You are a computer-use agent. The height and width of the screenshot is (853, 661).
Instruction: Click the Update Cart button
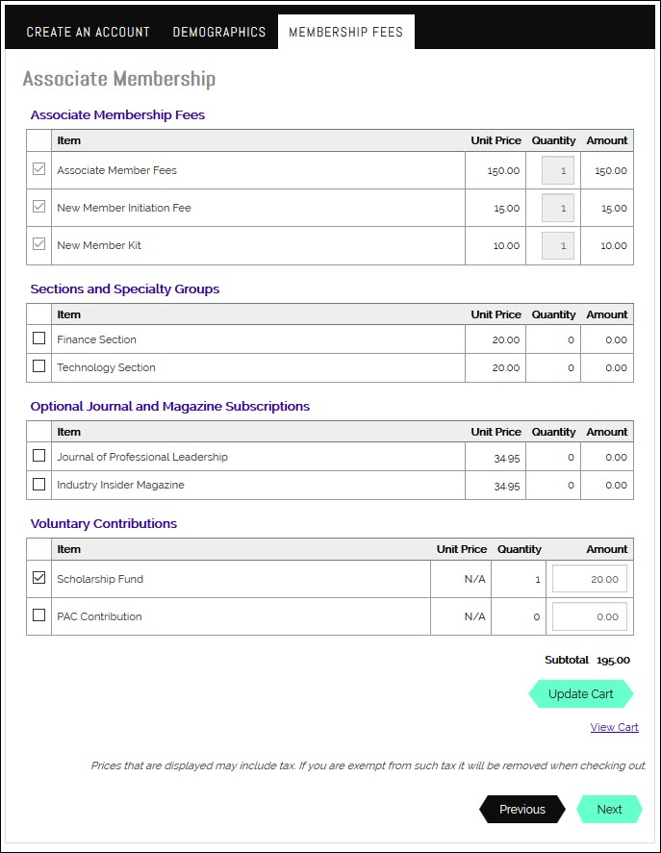click(580, 694)
